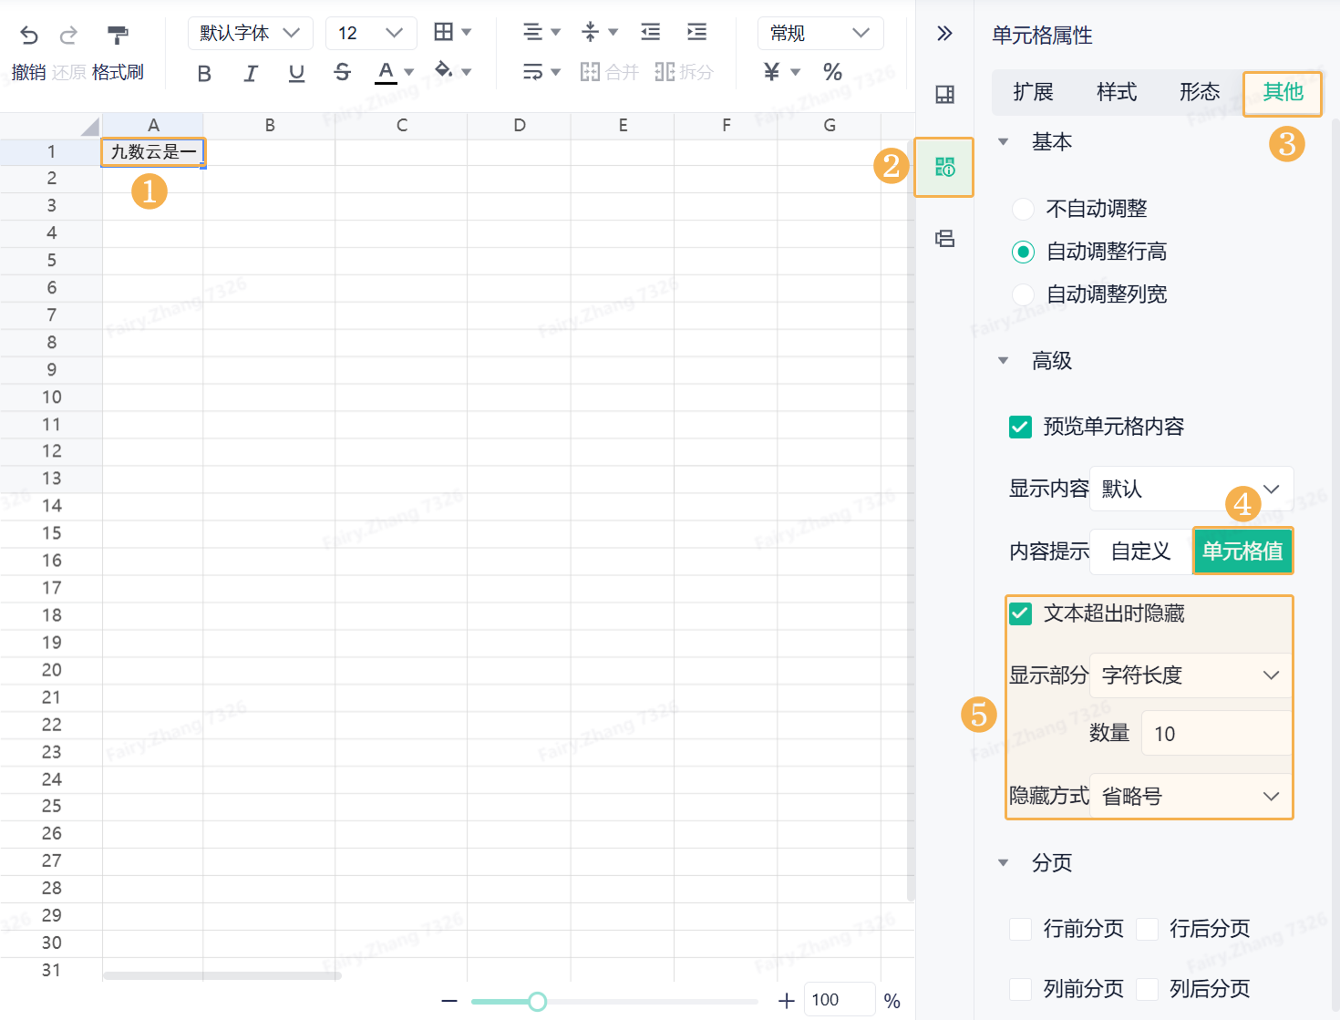Select row 14 header

pos(51,506)
